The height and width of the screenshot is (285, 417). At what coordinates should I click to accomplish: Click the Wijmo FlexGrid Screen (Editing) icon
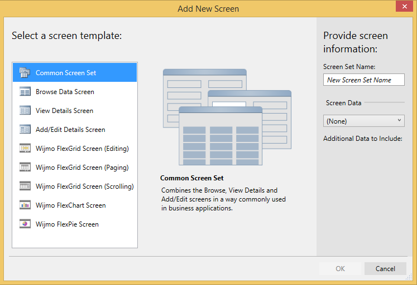click(x=25, y=149)
